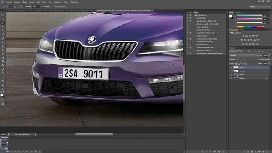Select the Rectangular Marquee tool

point(3,19)
